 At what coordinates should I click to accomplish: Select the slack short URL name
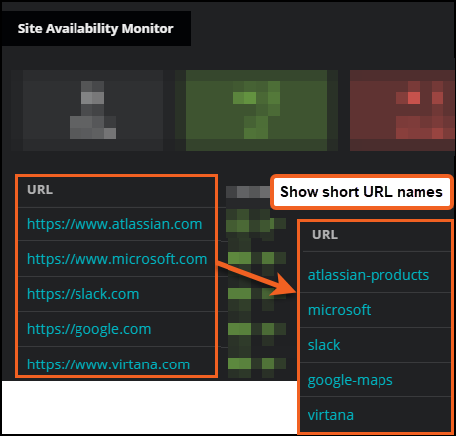(x=324, y=345)
